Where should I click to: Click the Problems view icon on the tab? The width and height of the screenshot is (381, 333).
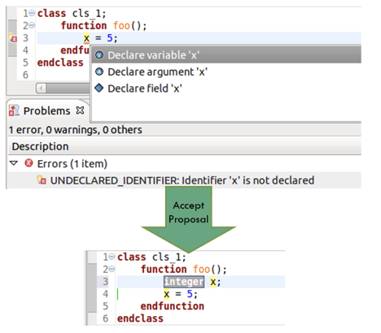tap(14, 110)
